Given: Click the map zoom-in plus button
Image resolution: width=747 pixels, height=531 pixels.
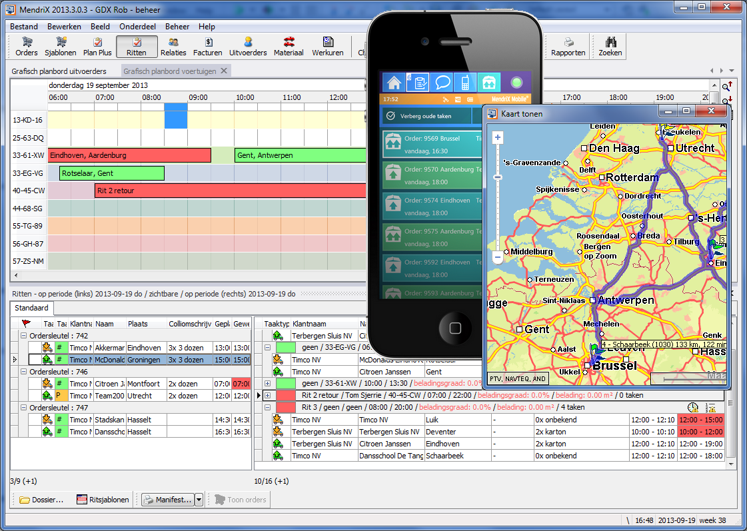Looking at the screenshot, I should click(498, 137).
